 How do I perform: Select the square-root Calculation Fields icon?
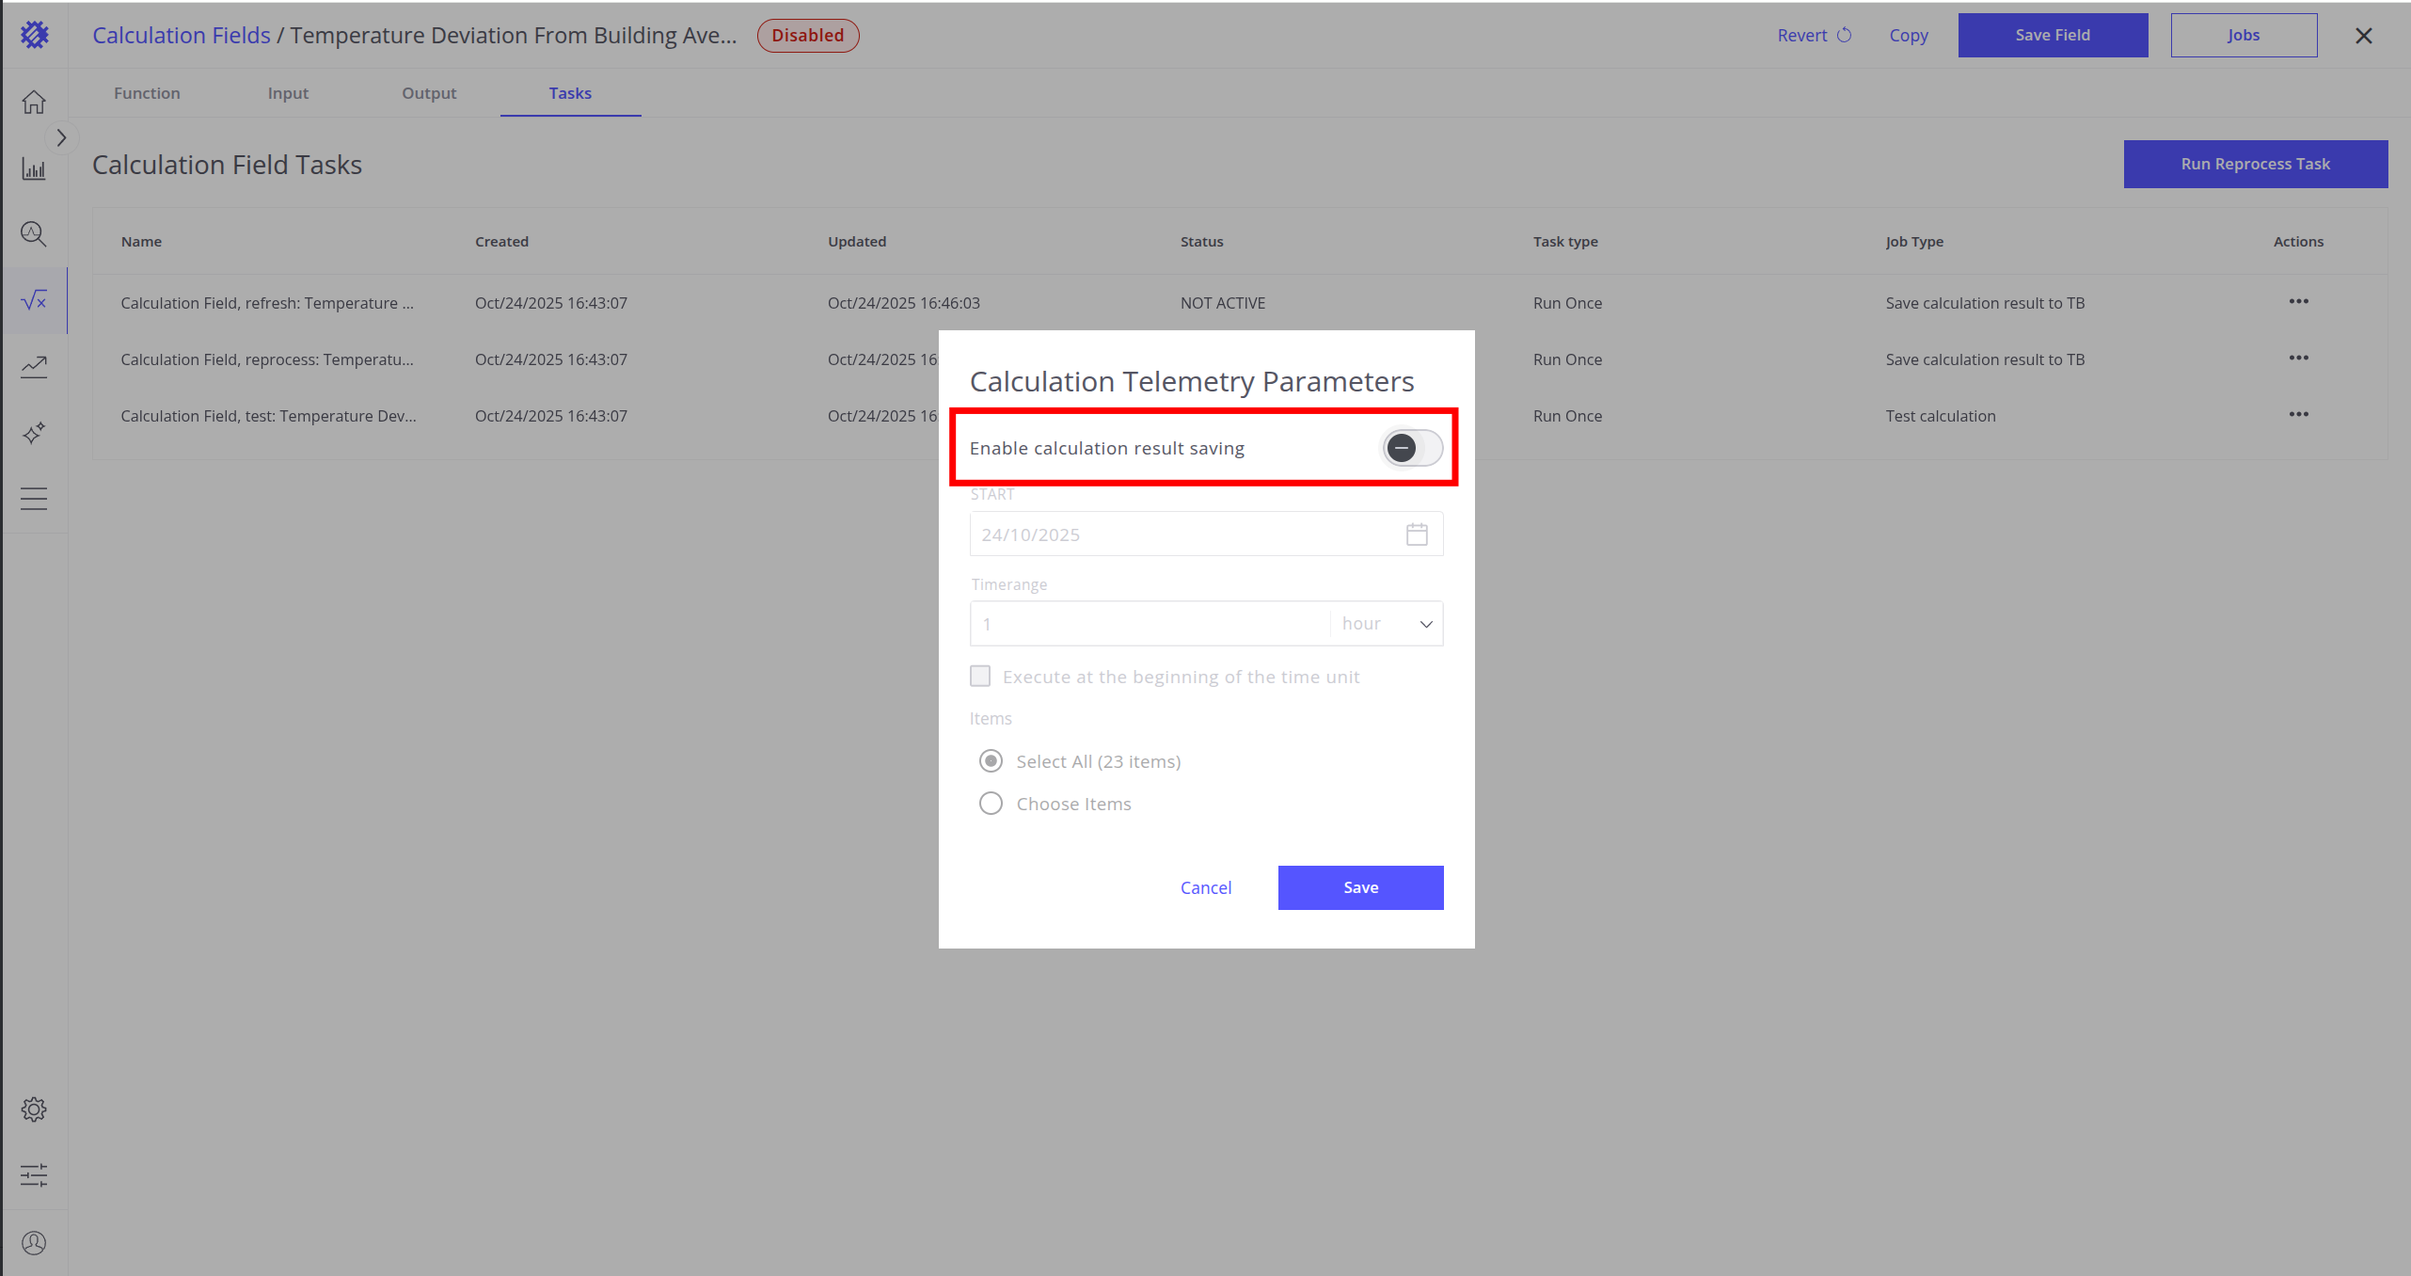[x=34, y=300]
